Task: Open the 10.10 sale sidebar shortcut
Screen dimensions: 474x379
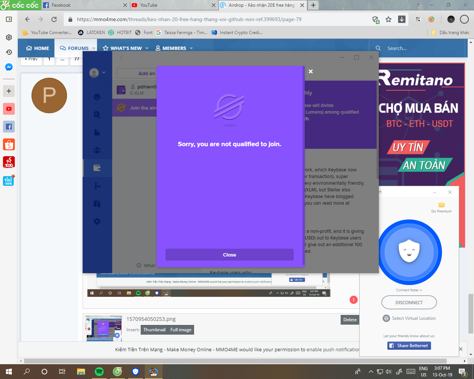Action: click(9, 162)
